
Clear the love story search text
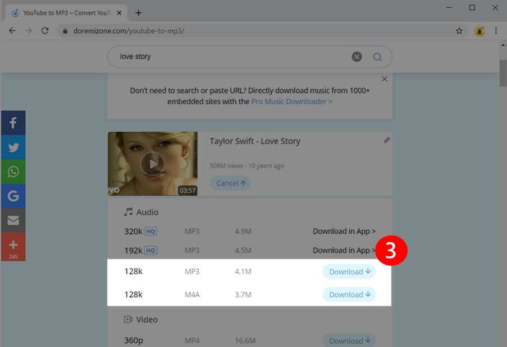coord(357,57)
